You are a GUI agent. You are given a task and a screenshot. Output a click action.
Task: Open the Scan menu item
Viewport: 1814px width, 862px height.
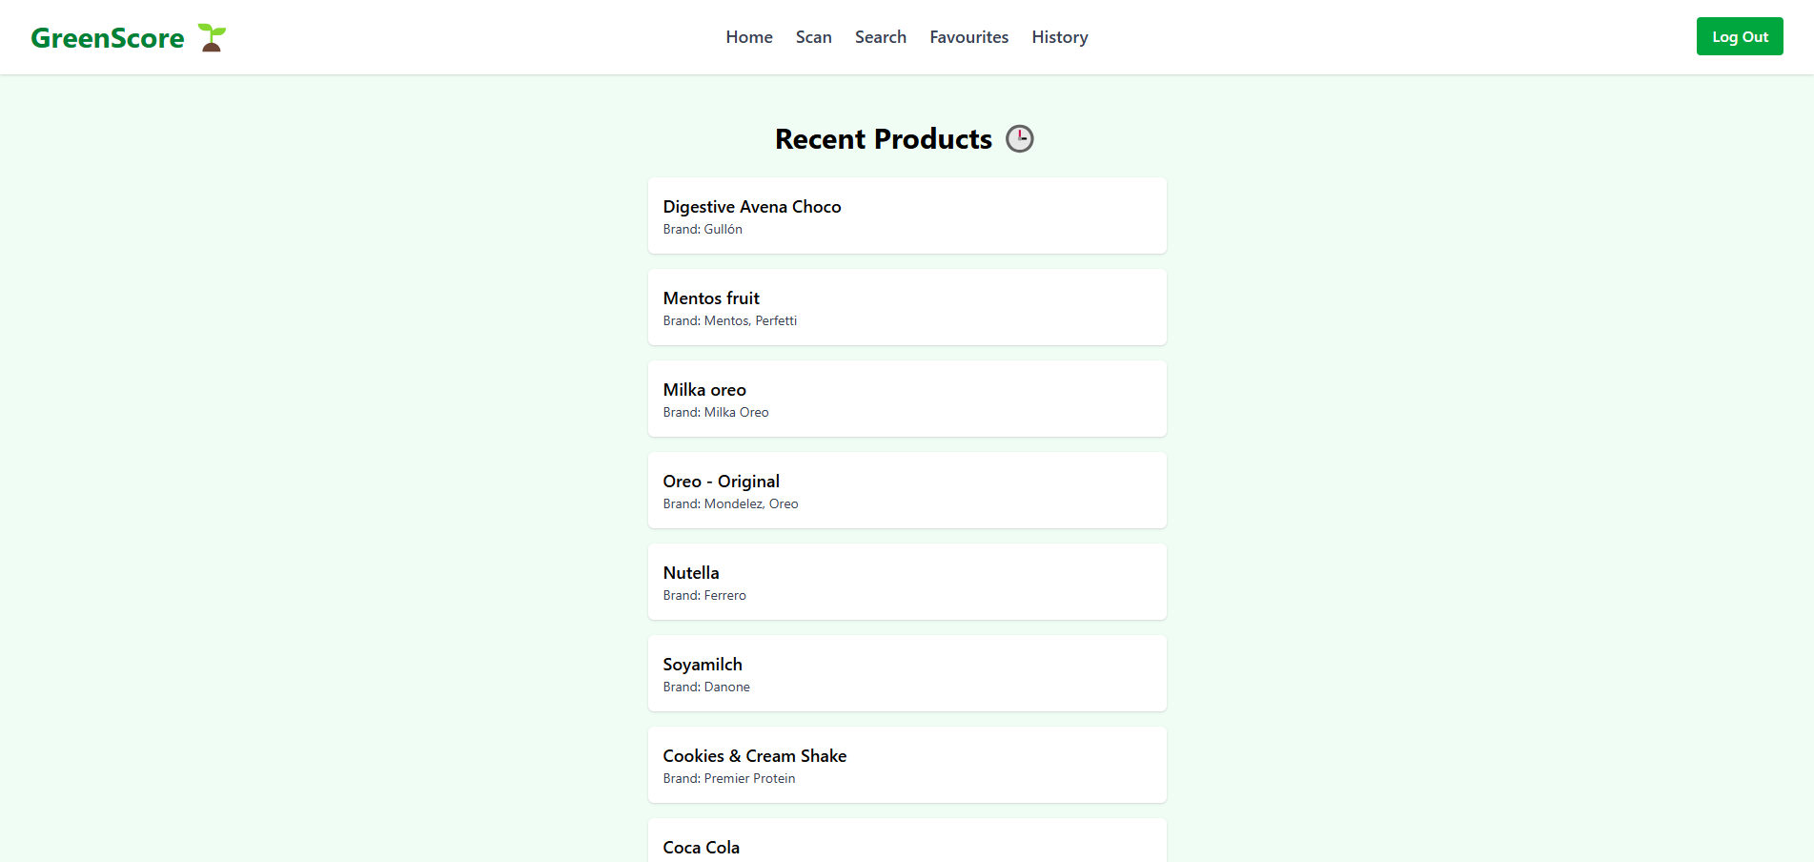814,37
